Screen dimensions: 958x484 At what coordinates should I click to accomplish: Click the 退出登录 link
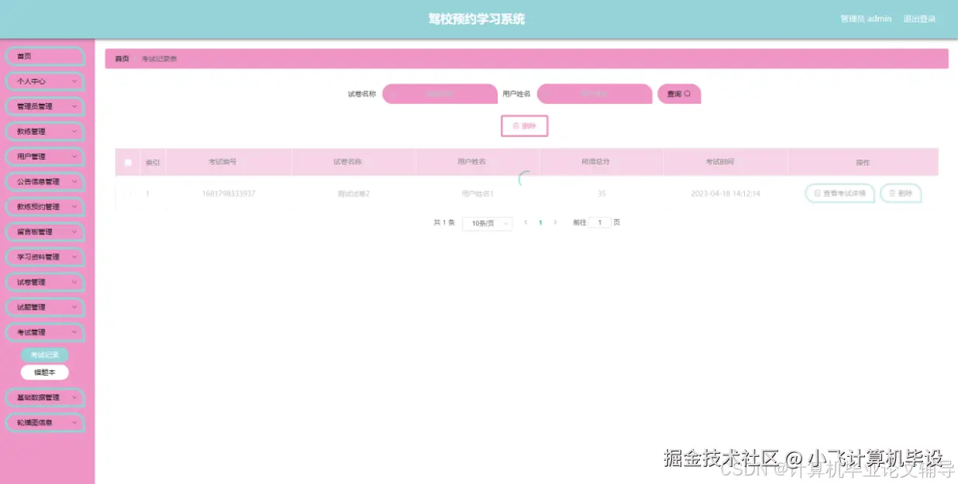tap(919, 19)
